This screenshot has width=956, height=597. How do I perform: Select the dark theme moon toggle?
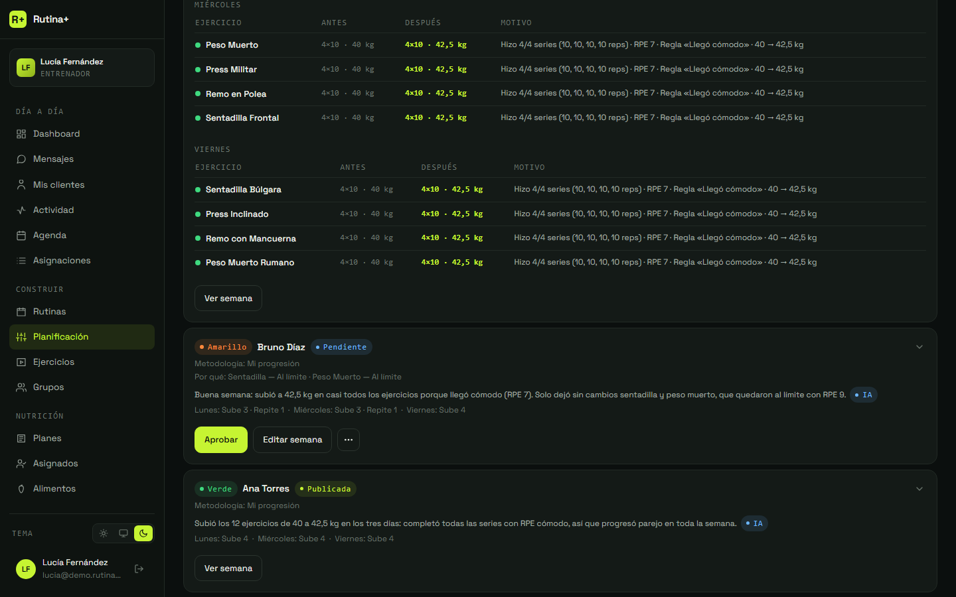pyautogui.click(x=143, y=533)
